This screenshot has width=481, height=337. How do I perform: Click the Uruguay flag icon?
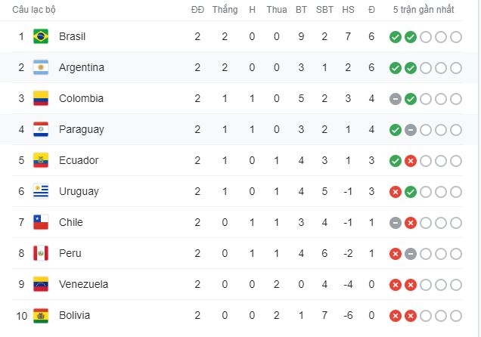coord(41,191)
